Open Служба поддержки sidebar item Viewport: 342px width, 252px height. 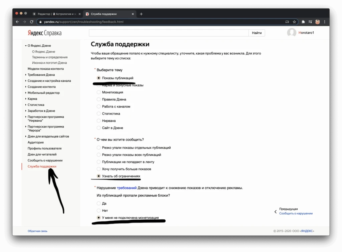point(42,166)
